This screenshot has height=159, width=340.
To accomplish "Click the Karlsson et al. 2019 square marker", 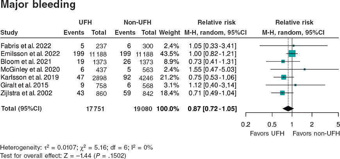I will (284, 77).
